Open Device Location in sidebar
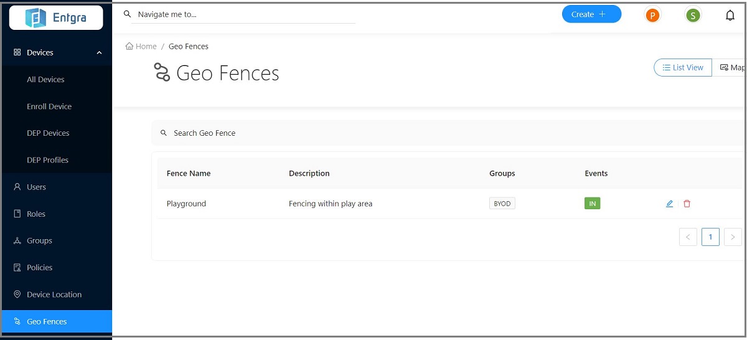 [54, 295]
